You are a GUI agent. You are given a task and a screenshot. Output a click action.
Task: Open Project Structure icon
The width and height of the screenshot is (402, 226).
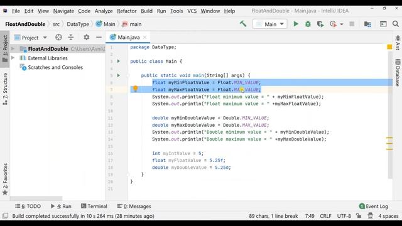[x=367, y=24]
